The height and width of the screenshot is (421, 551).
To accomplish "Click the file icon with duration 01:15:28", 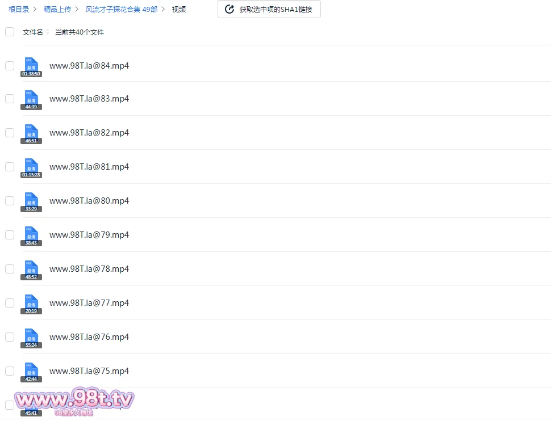I will click(x=31, y=167).
